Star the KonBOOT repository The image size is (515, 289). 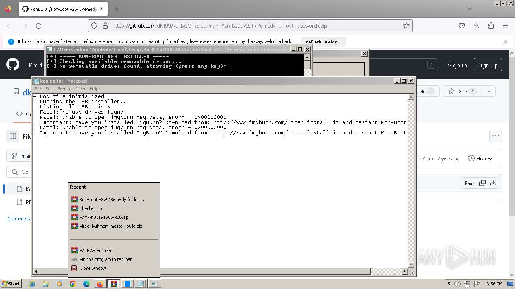463,92
